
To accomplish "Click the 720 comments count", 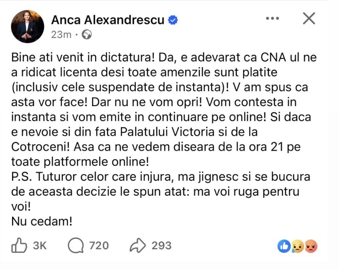I will point(99,246).
